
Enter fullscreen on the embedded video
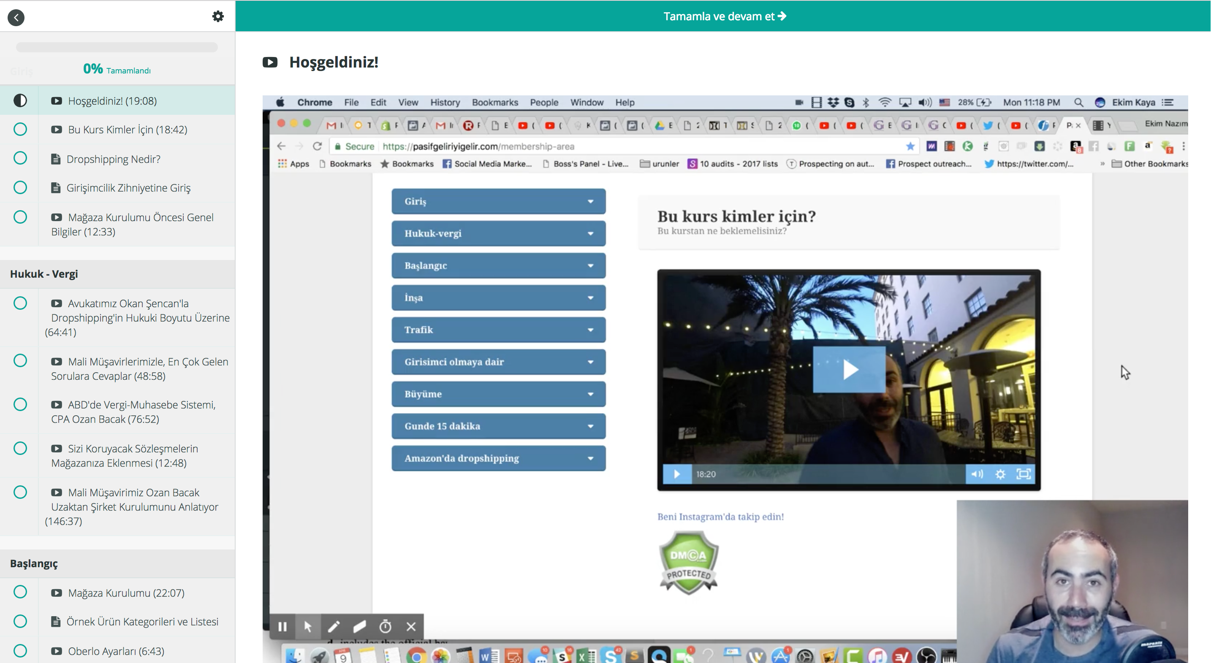(x=1024, y=474)
